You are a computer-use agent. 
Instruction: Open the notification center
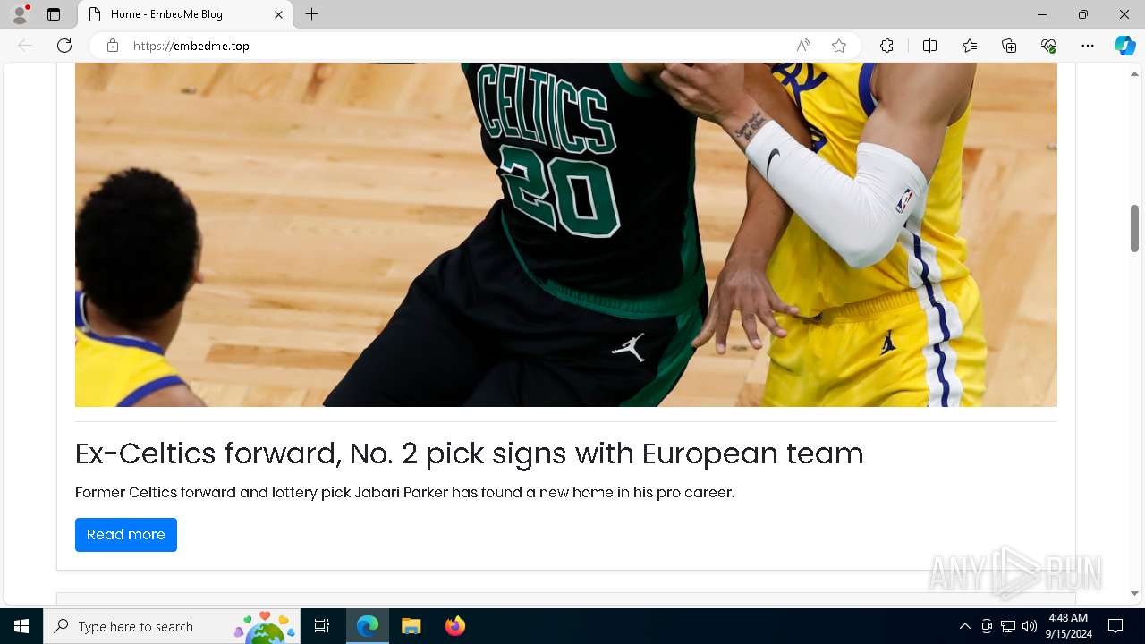1115,626
